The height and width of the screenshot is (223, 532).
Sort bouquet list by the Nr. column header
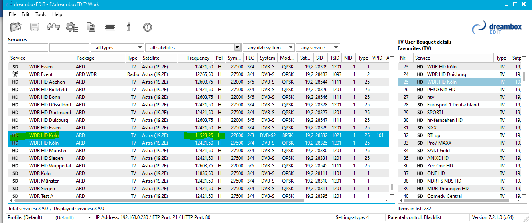(406, 58)
